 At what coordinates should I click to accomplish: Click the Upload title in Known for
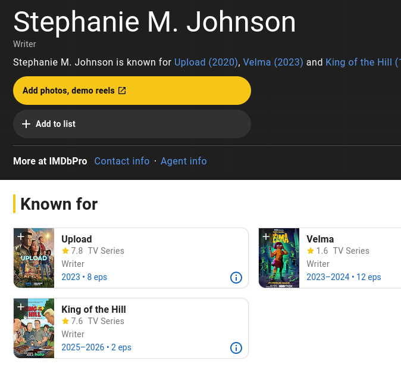pyautogui.click(x=77, y=239)
